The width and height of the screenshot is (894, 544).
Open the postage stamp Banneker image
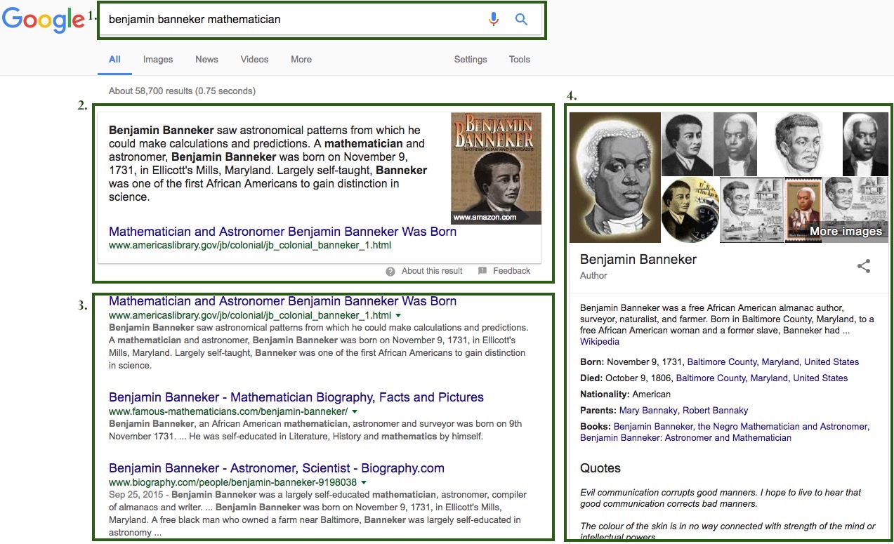click(x=803, y=210)
